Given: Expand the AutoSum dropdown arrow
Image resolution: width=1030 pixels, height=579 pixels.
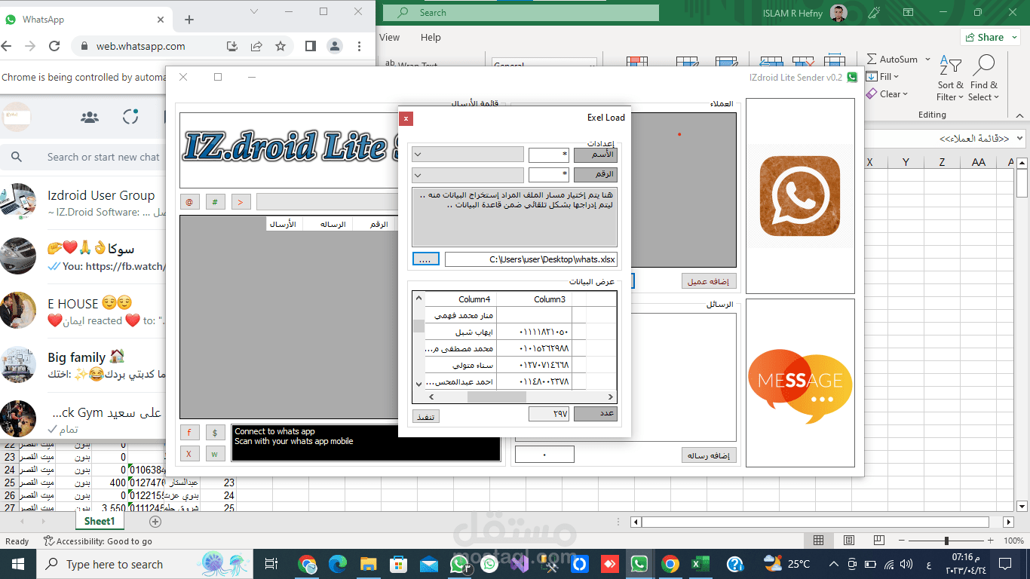Looking at the screenshot, I should click(927, 59).
